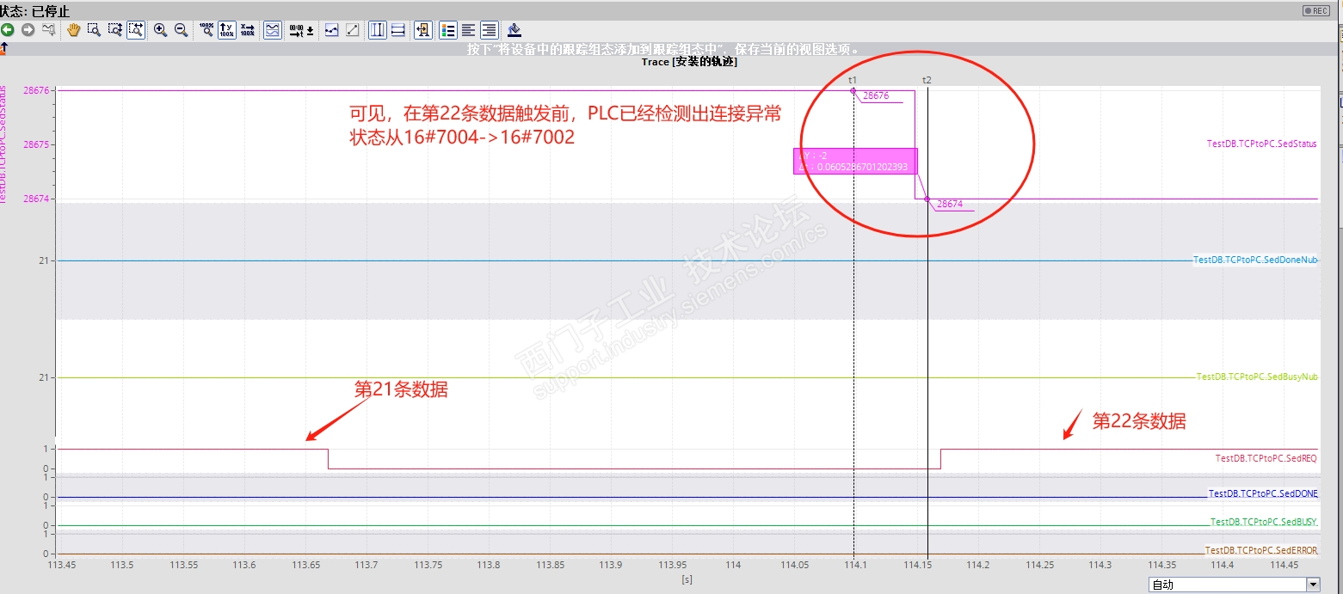The height and width of the screenshot is (594, 1343).
Task: Click the vertical SedStatus Y-axis title
Action: coord(4,144)
